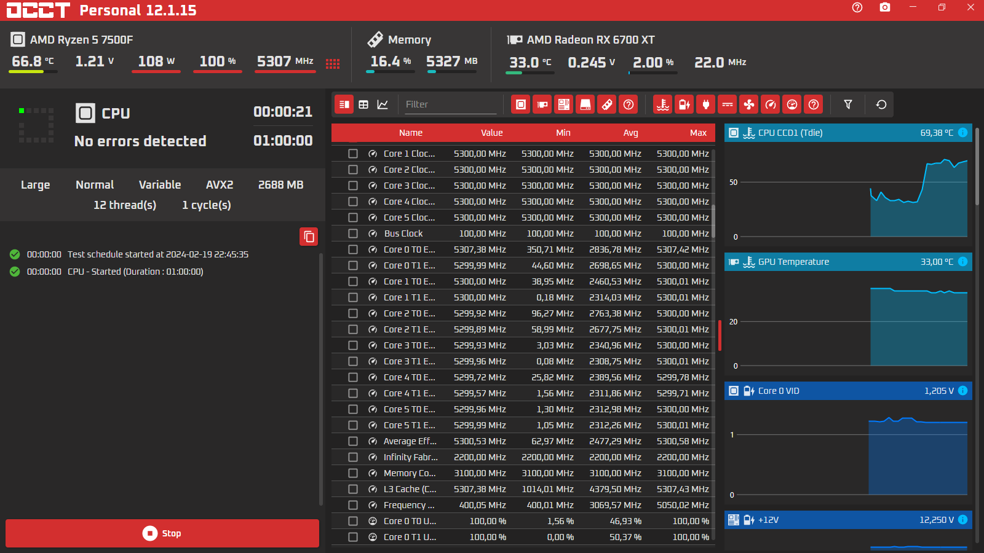
Task: Tick the checkbox for the Core 0 T0 E... row
Action: click(353, 249)
